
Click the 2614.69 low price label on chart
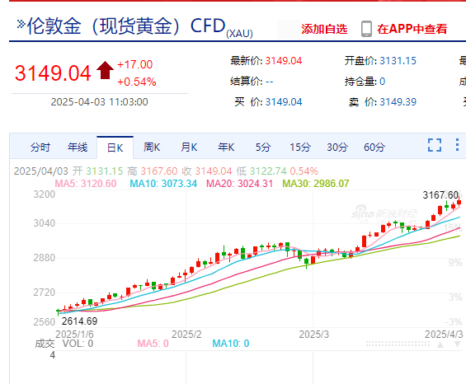click(80, 321)
